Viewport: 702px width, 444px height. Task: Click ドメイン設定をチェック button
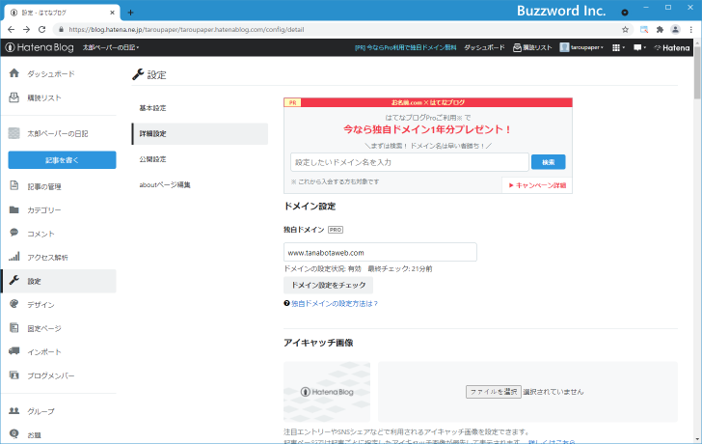[x=328, y=285]
